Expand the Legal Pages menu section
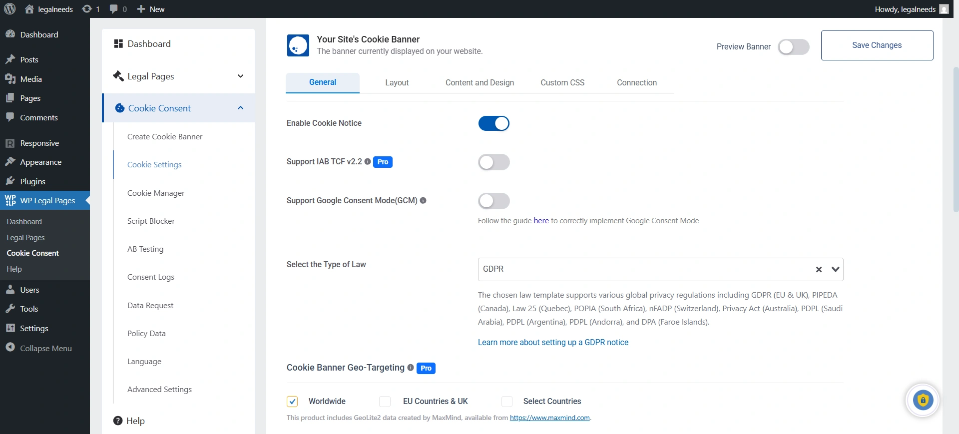This screenshot has width=959, height=434. [240, 76]
